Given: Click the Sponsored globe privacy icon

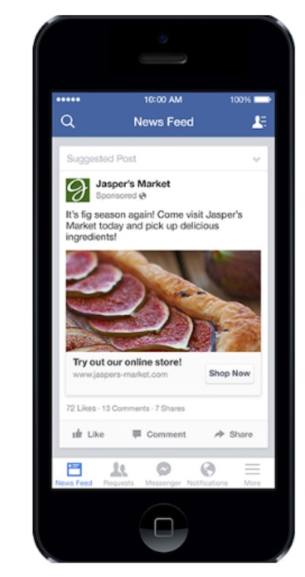Looking at the screenshot, I should pyautogui.click(x=143, y=195).
